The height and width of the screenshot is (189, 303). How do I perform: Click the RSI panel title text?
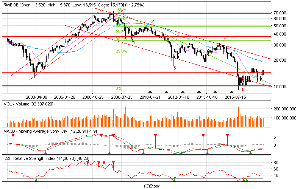(46, 158)
